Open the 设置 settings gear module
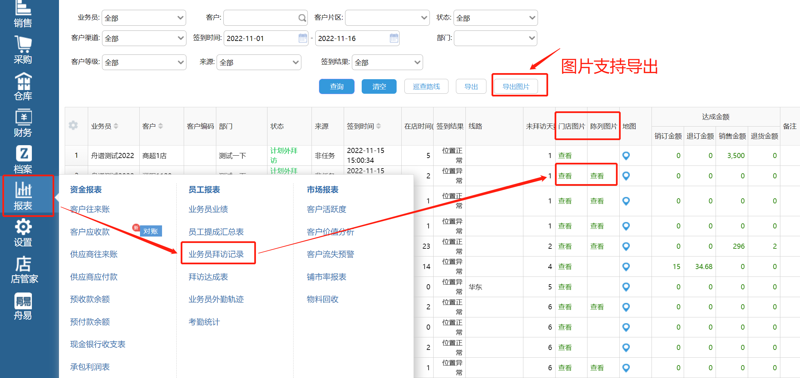 tap(23, 233)
